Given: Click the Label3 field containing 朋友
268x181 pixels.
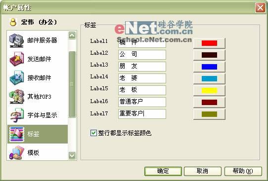Looking at the screenshot, I should click(x=142, y=66).
